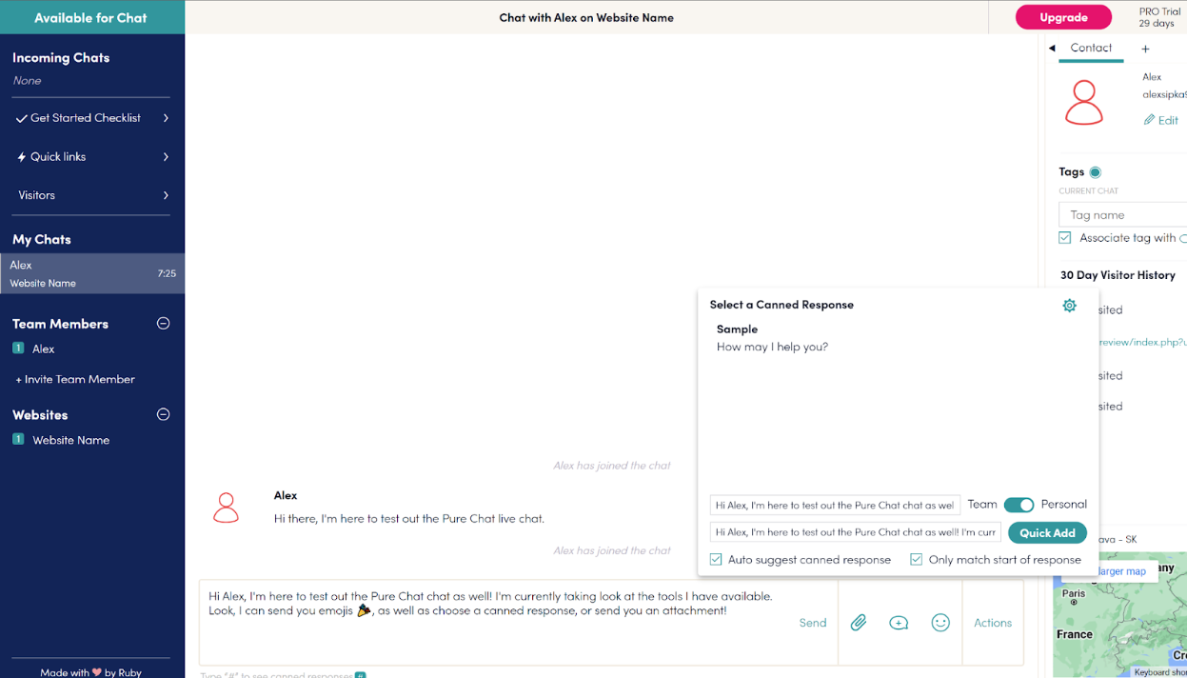Click the plus icon beside Contact tab

point(1145,49)
